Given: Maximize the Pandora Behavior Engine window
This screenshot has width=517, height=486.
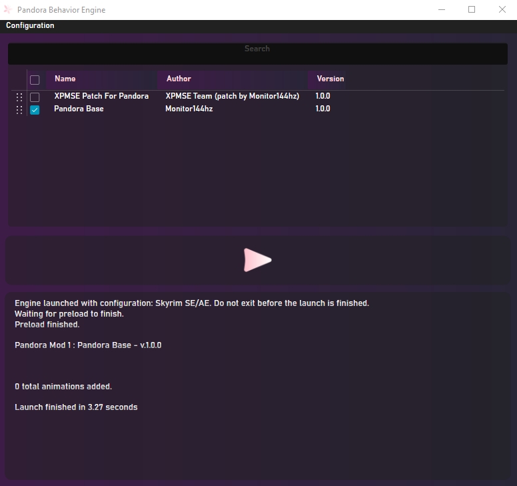Looking at the screenshot, I should coord(472,9).
